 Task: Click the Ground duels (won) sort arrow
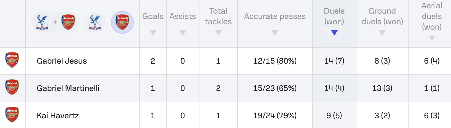tap(382, 33)
